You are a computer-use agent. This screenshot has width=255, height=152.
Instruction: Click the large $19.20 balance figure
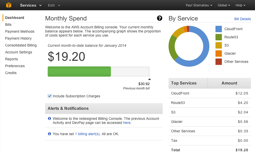(x=66, y=56)
